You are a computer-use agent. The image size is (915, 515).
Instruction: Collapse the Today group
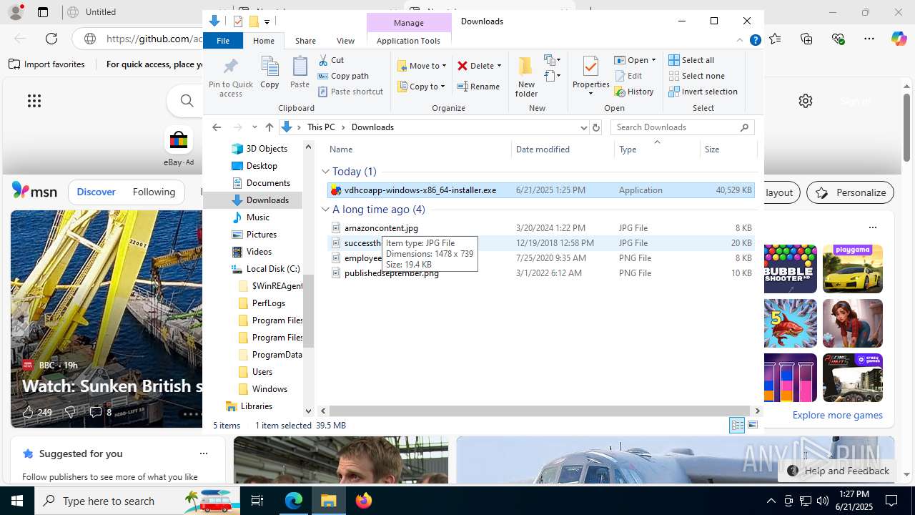[x=326, y=172]
